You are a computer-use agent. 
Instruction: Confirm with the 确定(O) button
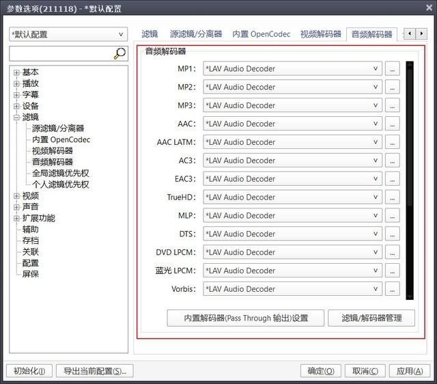click(x=321, y=371)
